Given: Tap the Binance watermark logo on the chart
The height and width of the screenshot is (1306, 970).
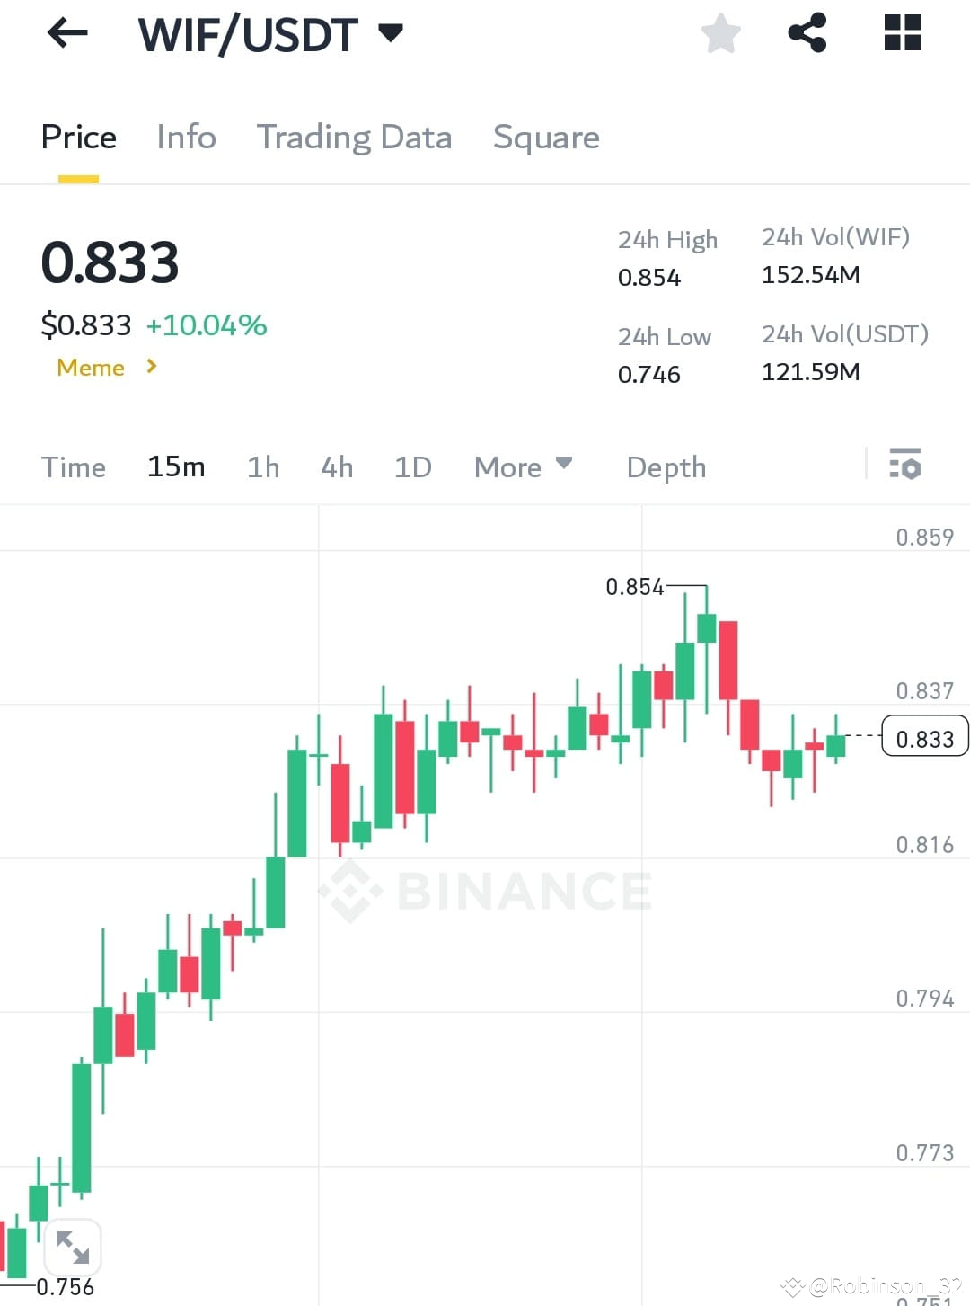Looking at the screenshot, I should pyautogui.click(x=485, y=891).
